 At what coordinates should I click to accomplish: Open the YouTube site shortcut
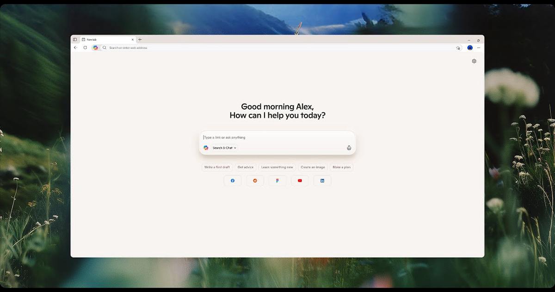(300, 180)
